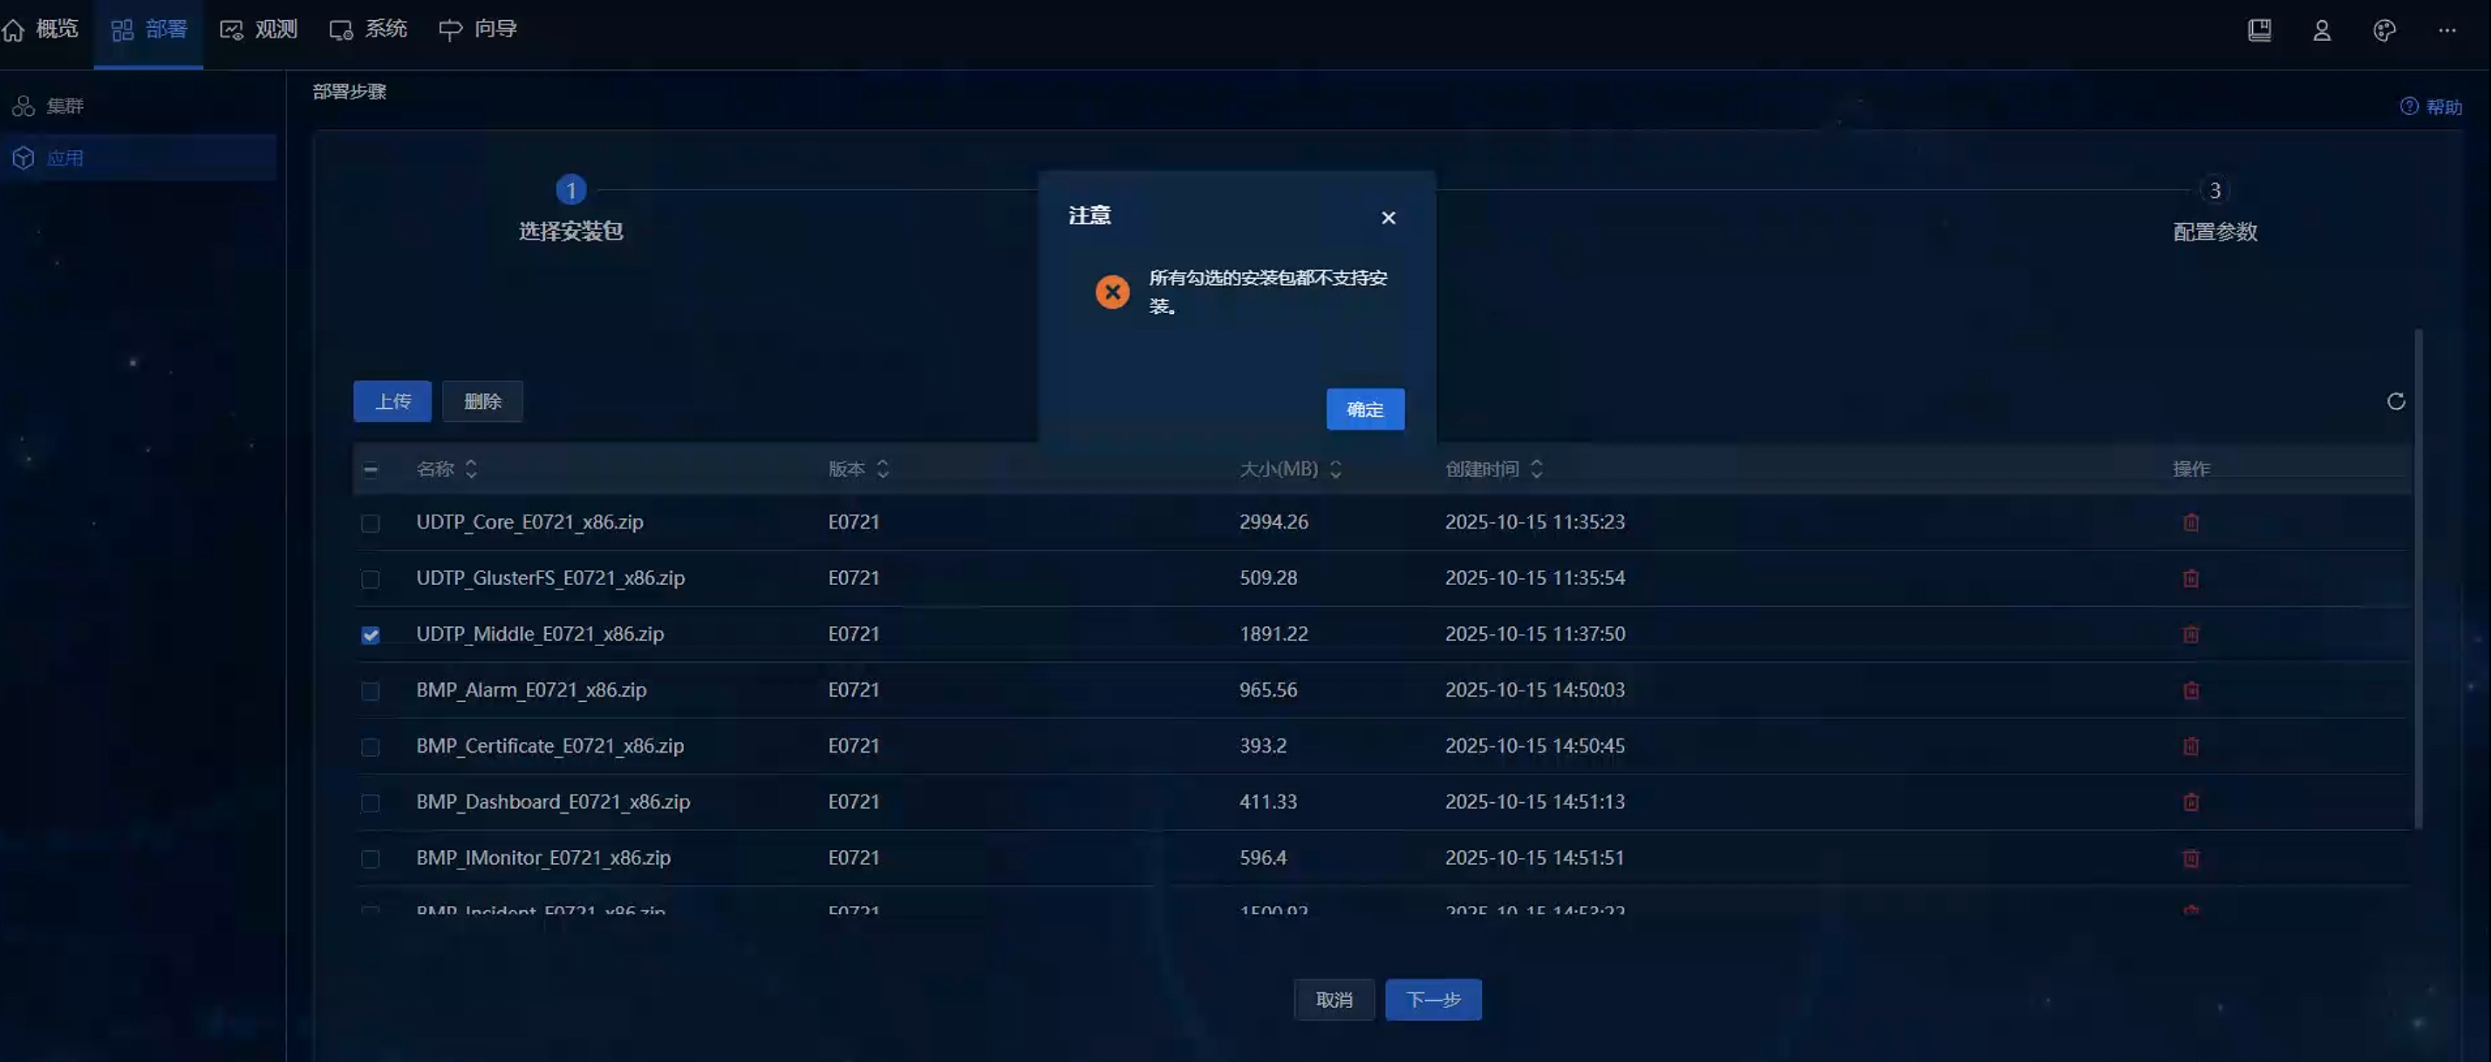Sort packages by 创建时间 column arrows
2491x1062 pixels.
pos(1536,470)
